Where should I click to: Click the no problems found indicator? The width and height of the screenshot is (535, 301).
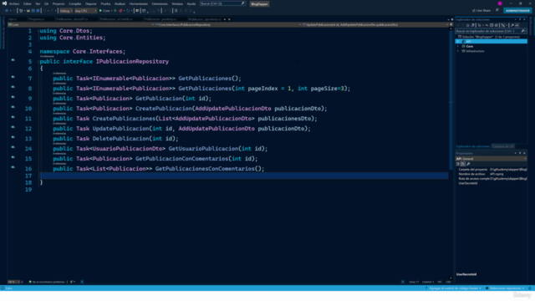pos(47,282)
